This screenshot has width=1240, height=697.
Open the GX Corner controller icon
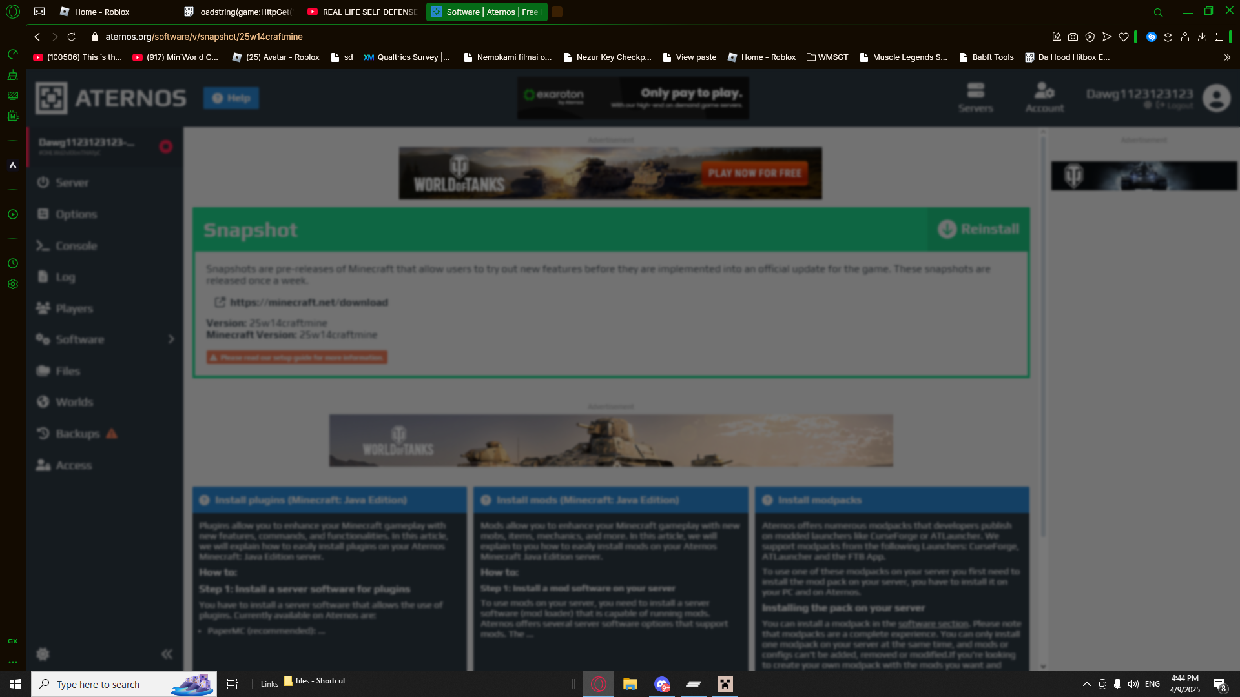point(39,12)
